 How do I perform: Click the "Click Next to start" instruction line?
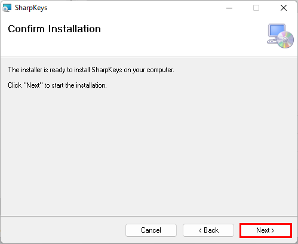(57, 85)
